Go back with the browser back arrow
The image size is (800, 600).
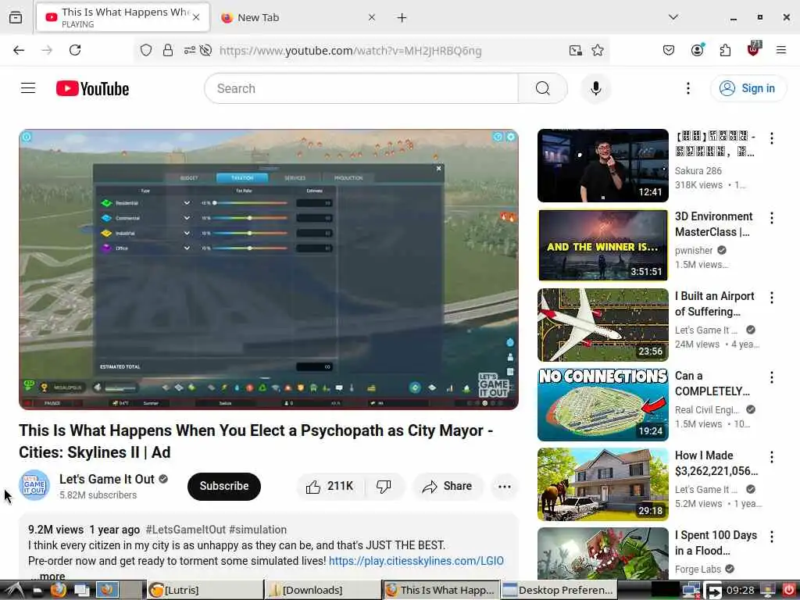click(19, 50)
